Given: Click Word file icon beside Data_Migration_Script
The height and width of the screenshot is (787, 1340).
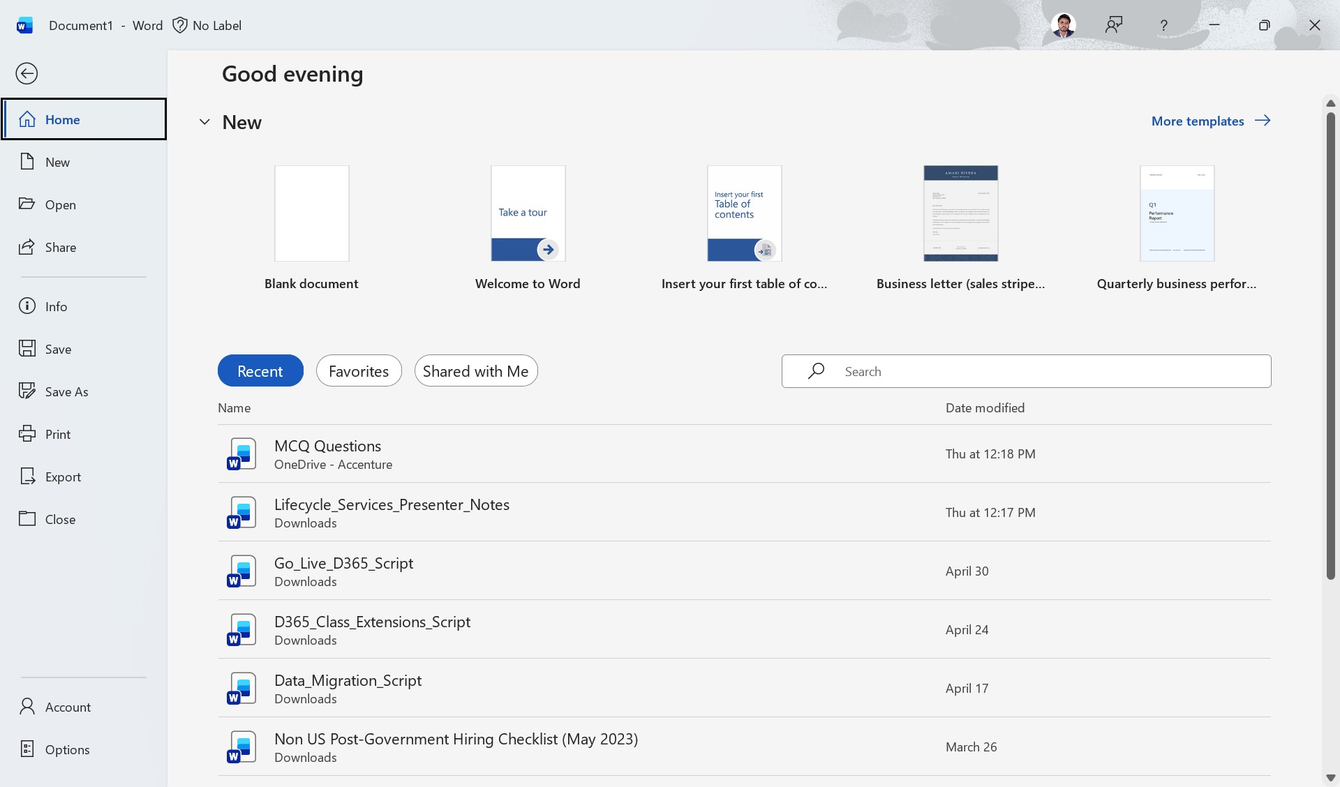Looking at the screenshot, I should tap(241, 688).
